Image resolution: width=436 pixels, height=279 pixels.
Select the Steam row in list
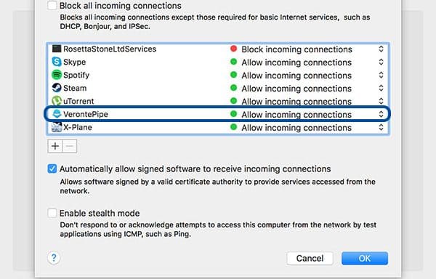(218, 88)
